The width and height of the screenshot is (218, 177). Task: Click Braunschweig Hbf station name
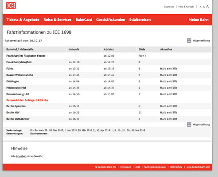(x=18, y=94)
